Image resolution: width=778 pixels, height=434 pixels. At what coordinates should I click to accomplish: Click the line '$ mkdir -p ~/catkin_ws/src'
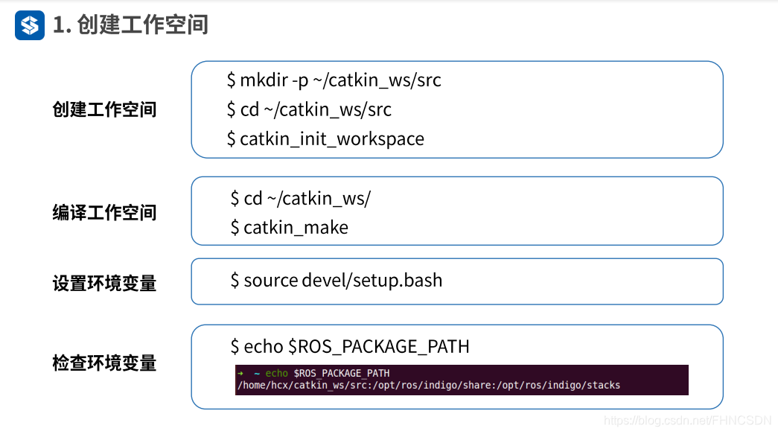click(x=334, y=80)
